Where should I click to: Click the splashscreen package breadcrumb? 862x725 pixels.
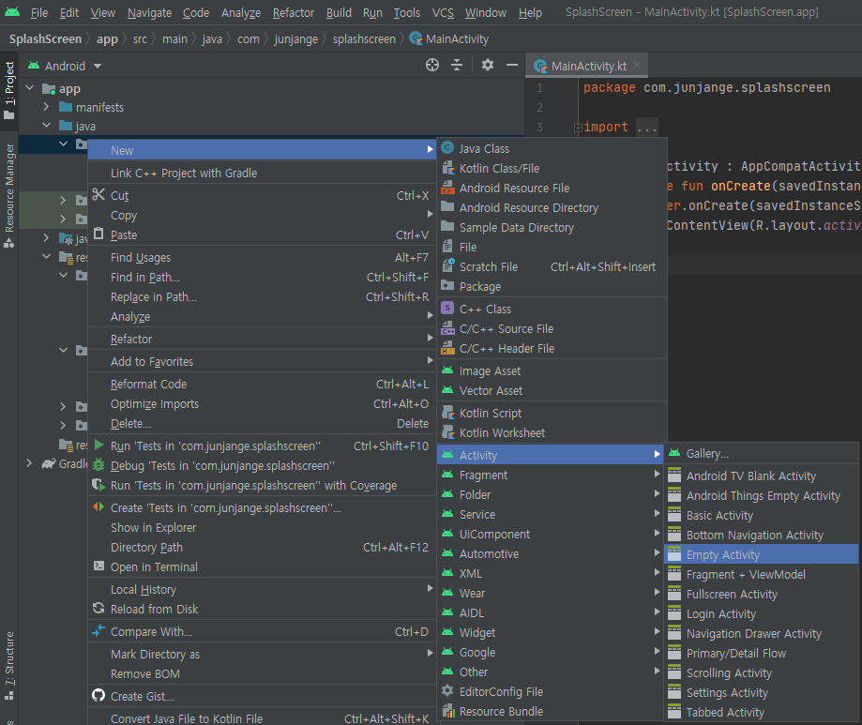[x=364, y=39]
